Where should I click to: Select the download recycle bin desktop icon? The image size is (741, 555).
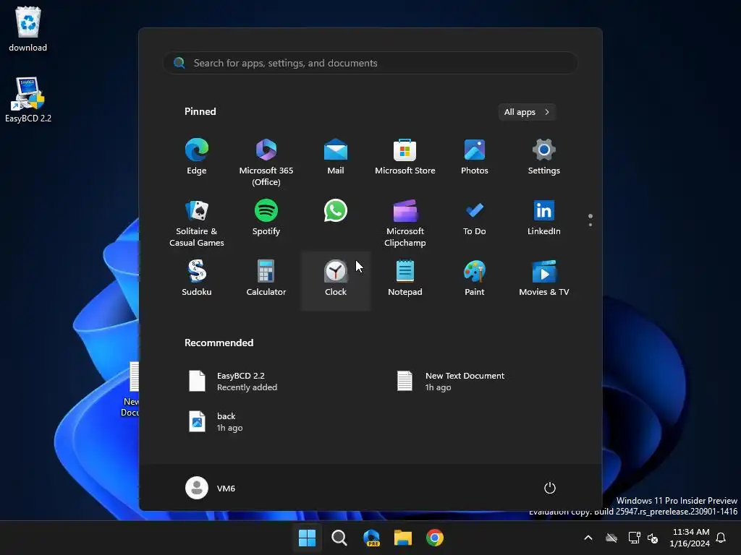pos(28,29)
